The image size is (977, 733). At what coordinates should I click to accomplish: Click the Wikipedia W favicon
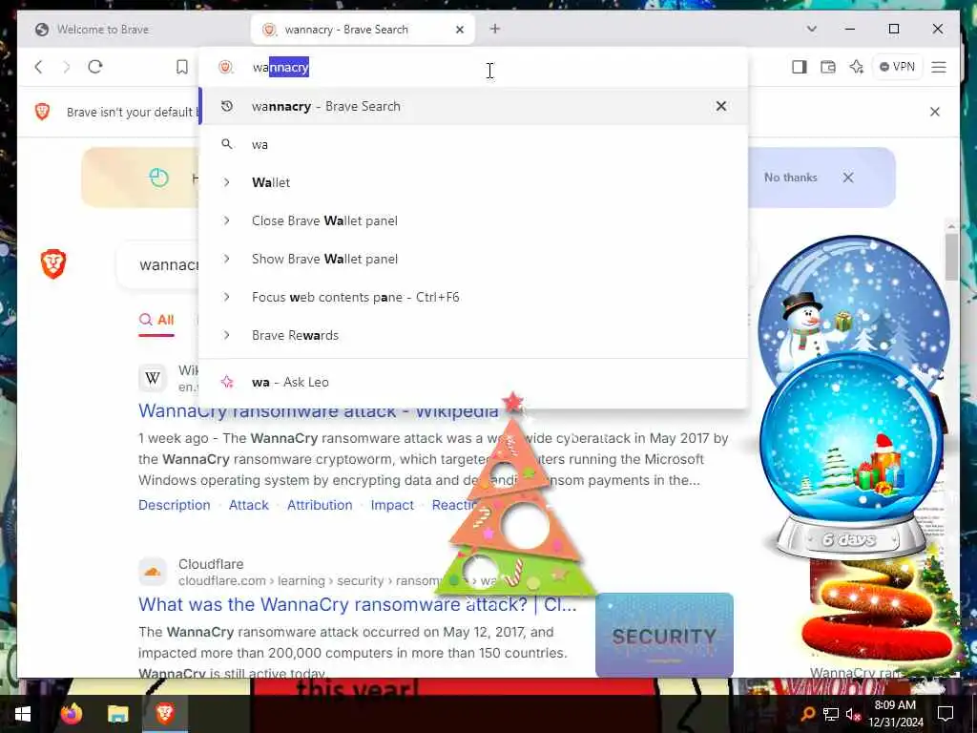pyautogui.click(x=153, y=378)
